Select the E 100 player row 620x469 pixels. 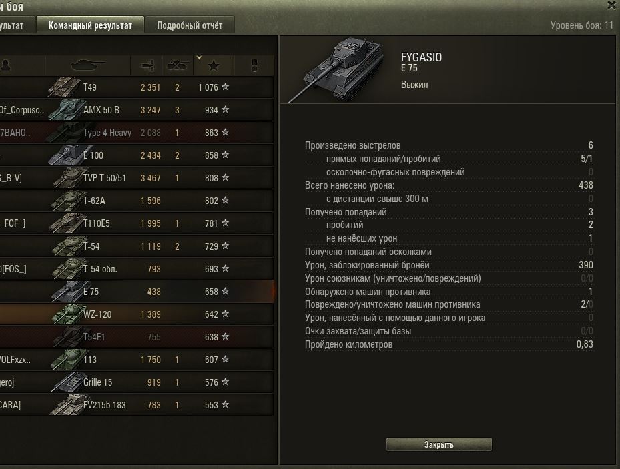coord(137,155)
